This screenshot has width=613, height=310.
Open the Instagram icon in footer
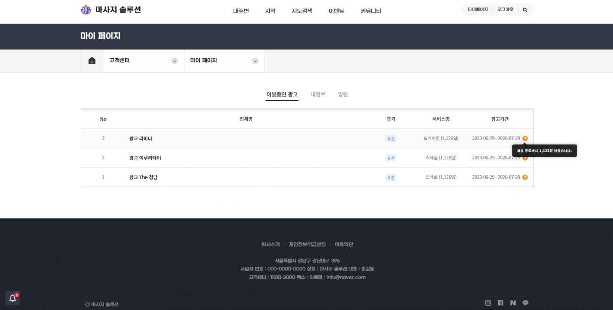(488, 303)
